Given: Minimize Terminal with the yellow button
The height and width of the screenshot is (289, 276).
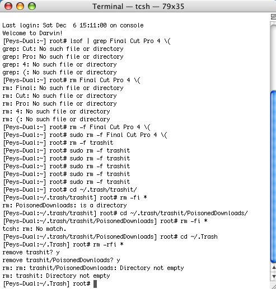Looking at the screenshot, I should [x=20, y=6].
